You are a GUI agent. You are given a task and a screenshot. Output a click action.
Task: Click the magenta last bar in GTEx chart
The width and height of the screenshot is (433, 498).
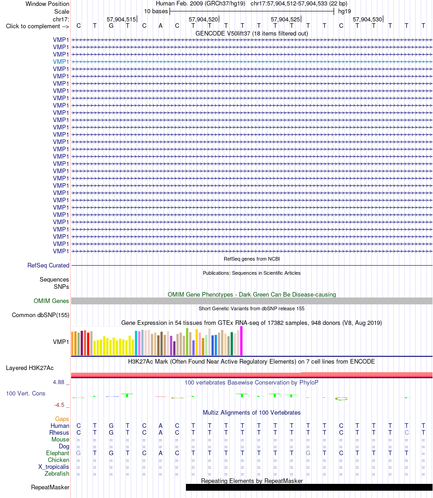pos(242,341)
